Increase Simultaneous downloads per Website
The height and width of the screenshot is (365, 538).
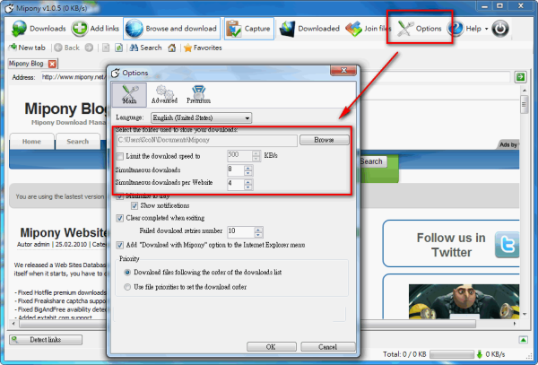click(248, 182)
